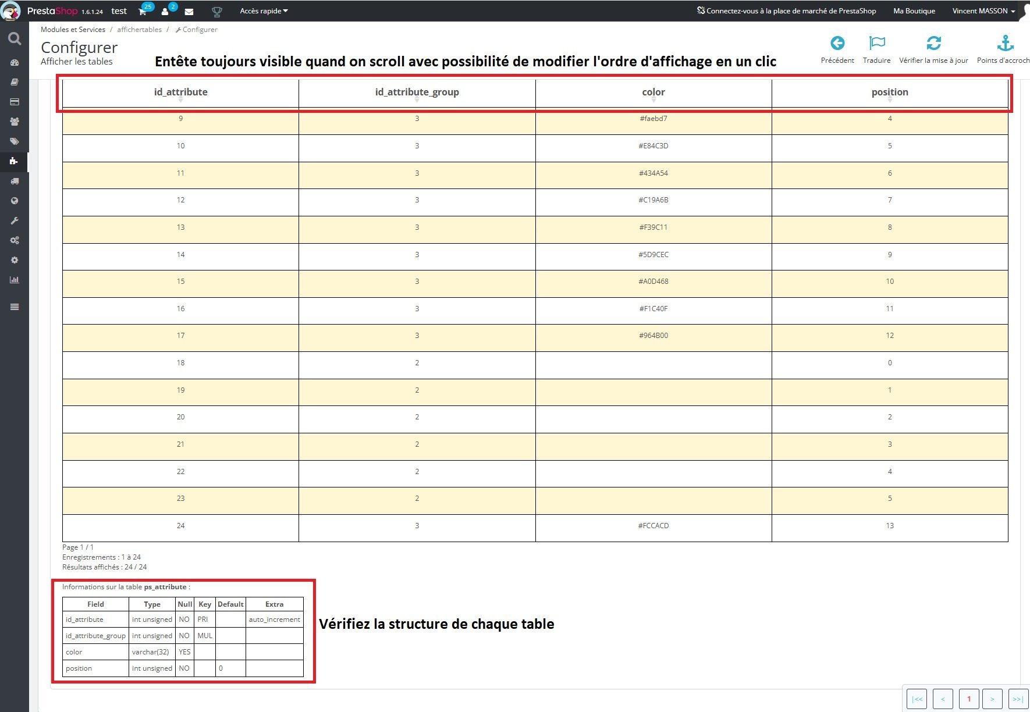Click the Points d'accroche anchor button

pyautogui.click(x=1004, y=49)
